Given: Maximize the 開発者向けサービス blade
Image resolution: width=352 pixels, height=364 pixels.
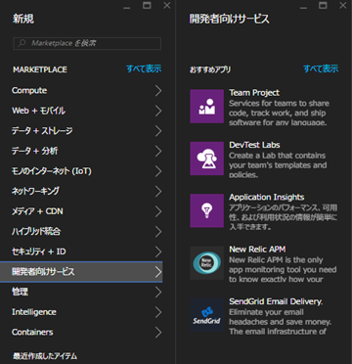Looking at the screenshot, I should pyautogui.click(x=323, y=5).
